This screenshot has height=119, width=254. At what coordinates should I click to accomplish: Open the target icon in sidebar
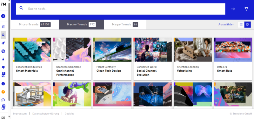tap(3, 51)
